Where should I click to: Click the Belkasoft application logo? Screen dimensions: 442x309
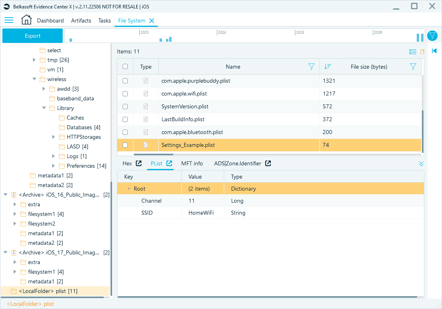(x=7, y=6)
